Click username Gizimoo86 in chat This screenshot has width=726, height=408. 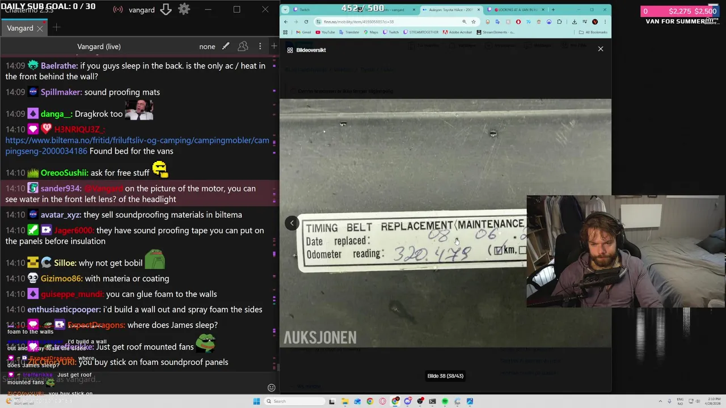[61, 278]
